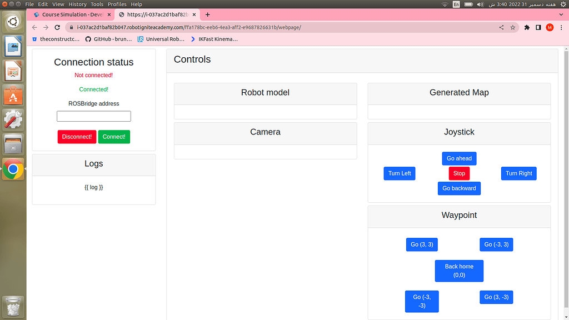Close the https://i-037ac2d1baf82b tab
The width and height of the screenshot is (569, 320).
(194, 14)
